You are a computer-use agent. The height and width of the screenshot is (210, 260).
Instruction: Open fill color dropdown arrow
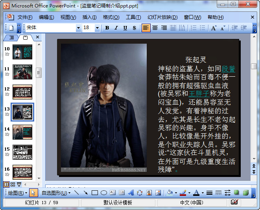(176, 193)
